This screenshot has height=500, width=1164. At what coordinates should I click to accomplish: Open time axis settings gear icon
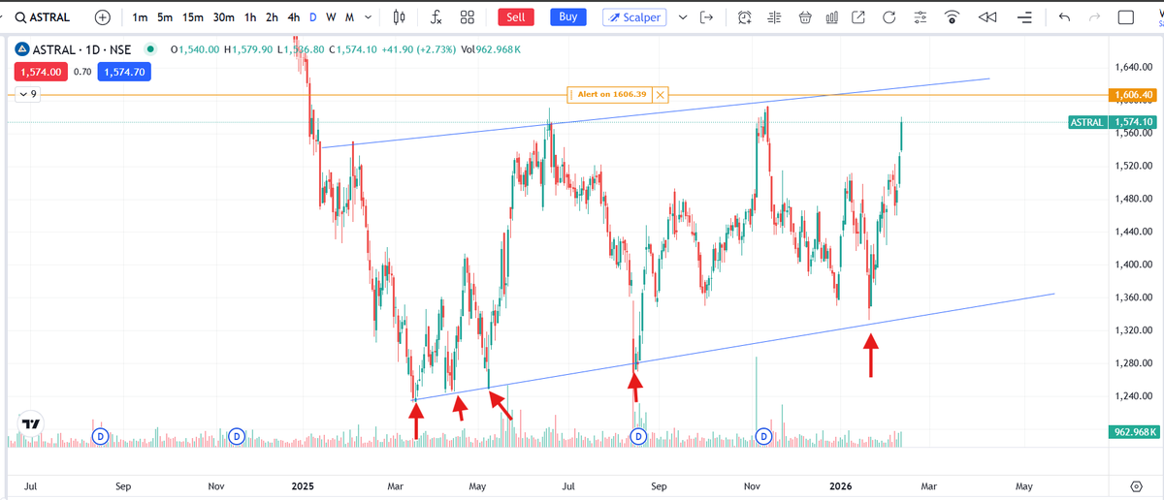pos(1136,484)
